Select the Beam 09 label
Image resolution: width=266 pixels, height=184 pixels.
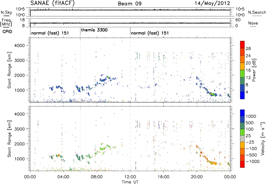point(130,4)
